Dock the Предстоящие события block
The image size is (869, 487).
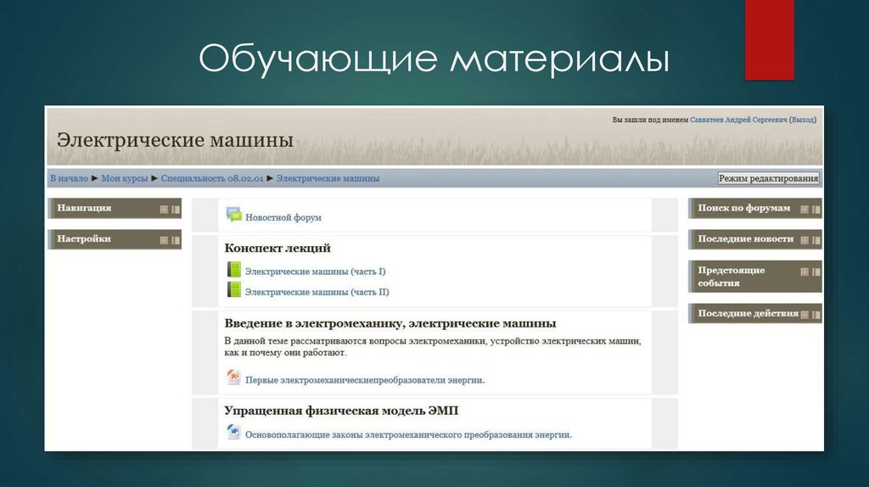(x=816, y=272)
